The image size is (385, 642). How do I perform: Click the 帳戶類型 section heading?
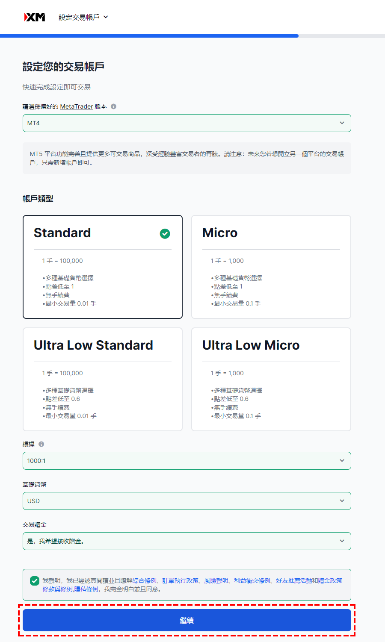point(38,199)
